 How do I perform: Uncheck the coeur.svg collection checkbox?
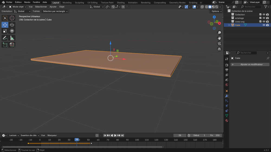(260, 22)
